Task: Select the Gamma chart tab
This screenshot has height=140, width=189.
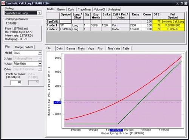Action: (x=71, y=48)
